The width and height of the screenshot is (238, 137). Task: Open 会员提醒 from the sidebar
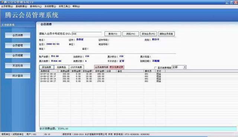[x=17, y=56]
